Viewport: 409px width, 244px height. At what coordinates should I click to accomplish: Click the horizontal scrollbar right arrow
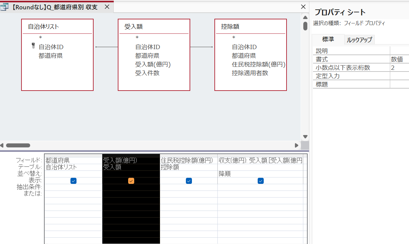point(297,145)
